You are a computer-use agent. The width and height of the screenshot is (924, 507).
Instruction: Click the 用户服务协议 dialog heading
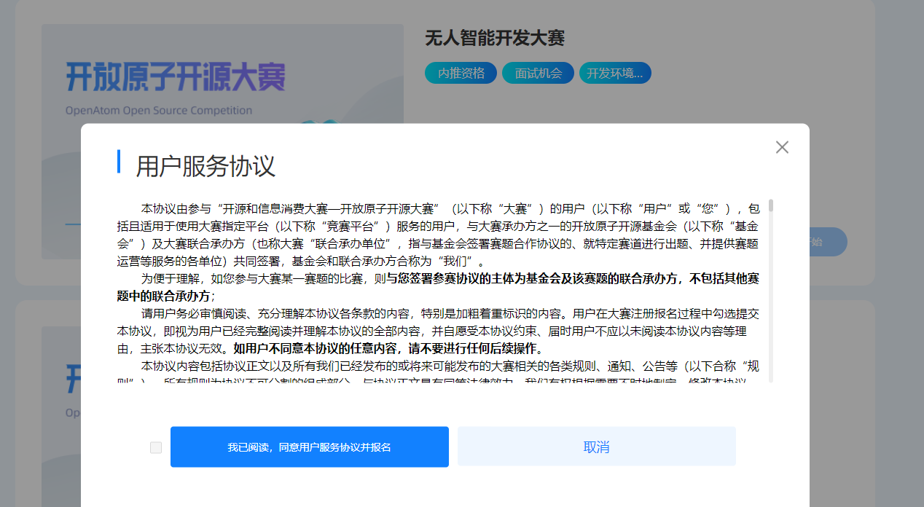point(205,166)
